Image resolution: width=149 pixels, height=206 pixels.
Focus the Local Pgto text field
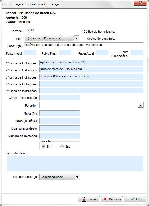pos(84,45)
